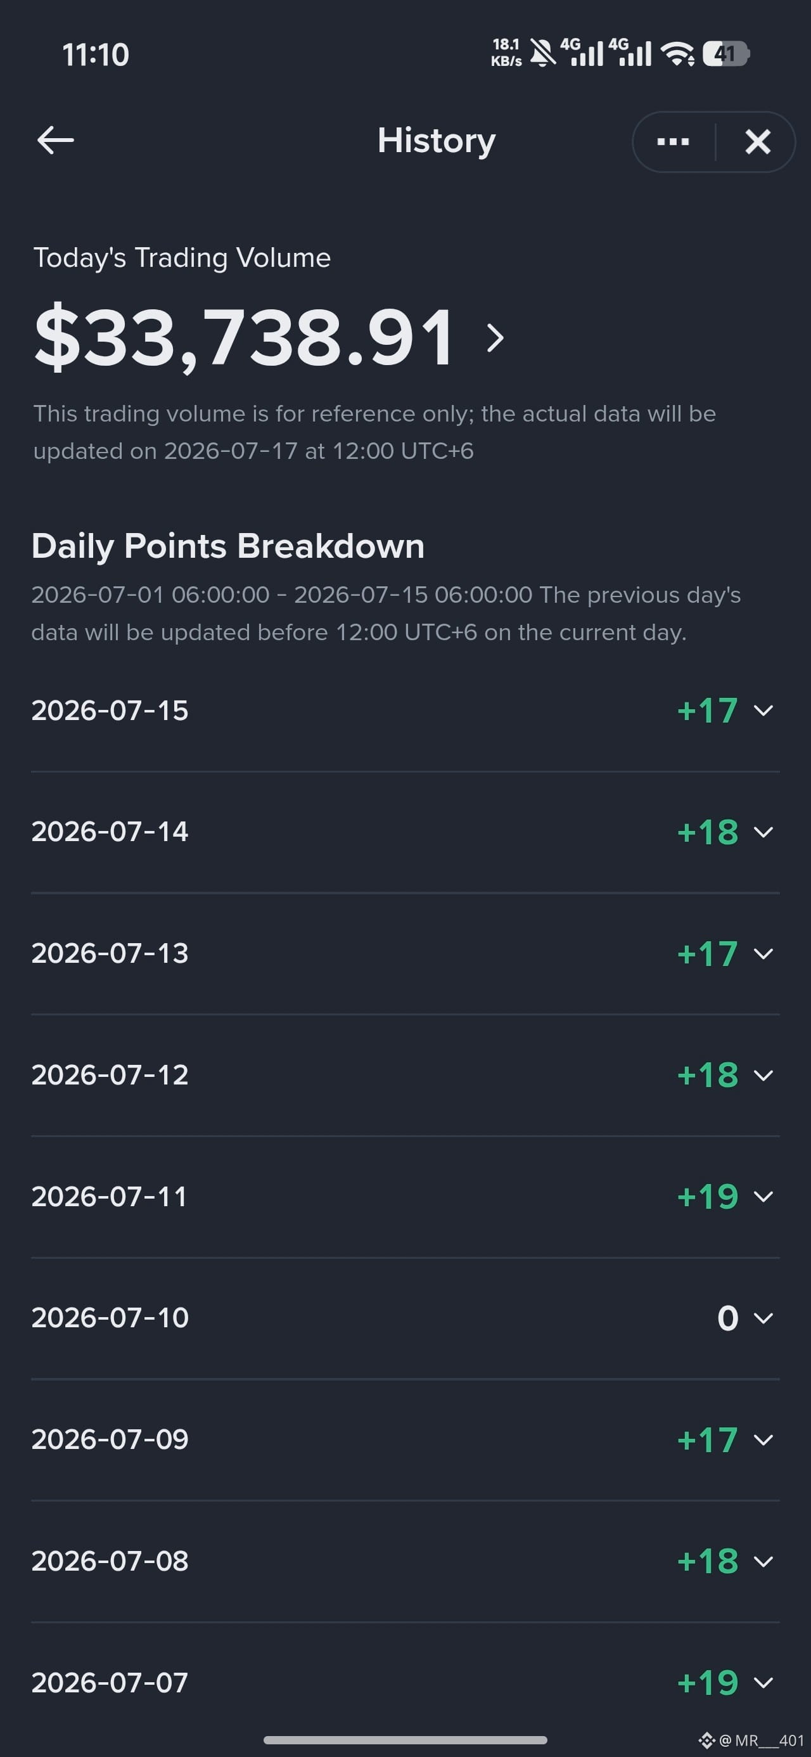811x1757 pixels.
Task: Tap the muted notification bell icon
Action: (543, 53)
